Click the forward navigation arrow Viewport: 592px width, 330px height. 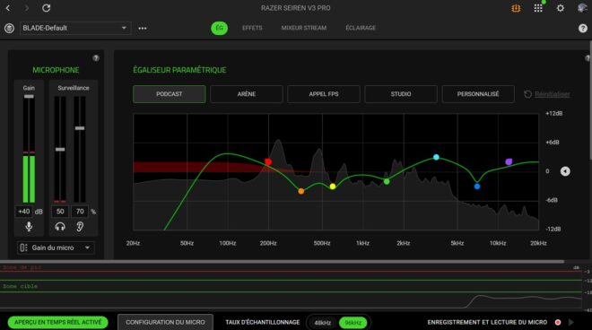(26, 8)
